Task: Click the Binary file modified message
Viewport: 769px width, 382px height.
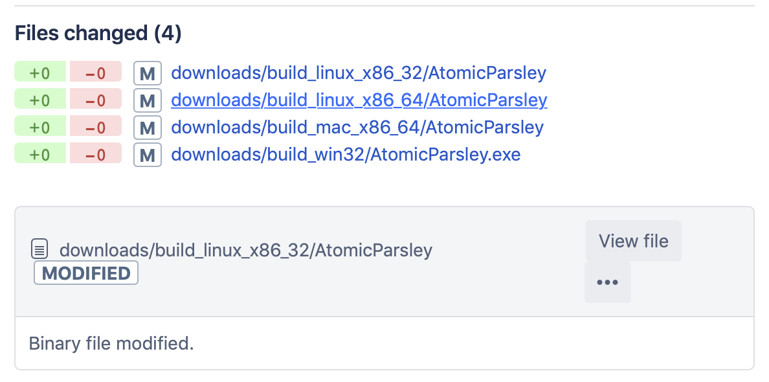Action: [x=111, y=343]
